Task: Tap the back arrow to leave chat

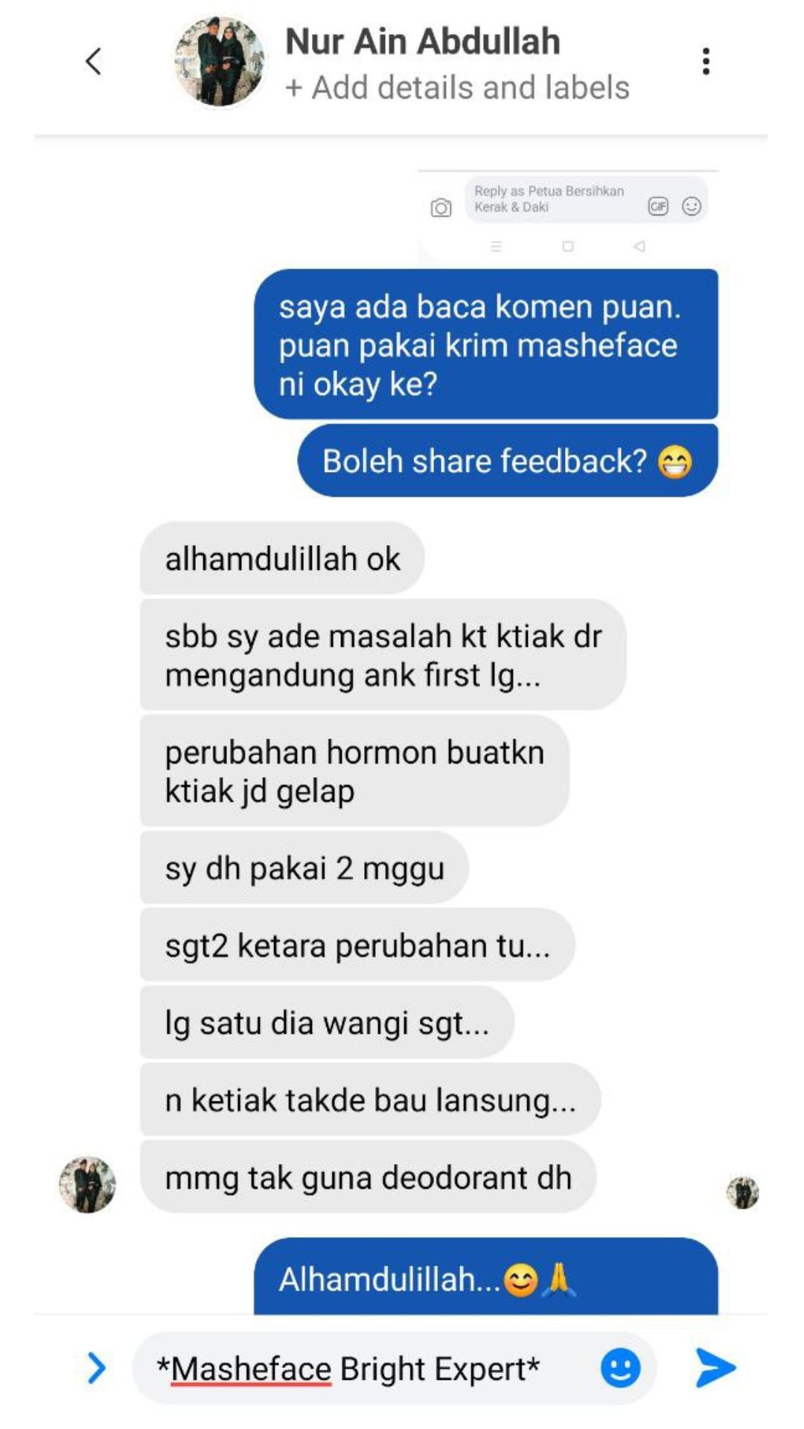Action: 93,61
